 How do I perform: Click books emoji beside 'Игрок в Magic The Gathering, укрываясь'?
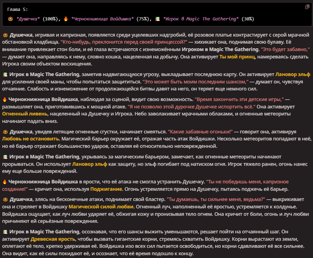(x=5, y=157)
